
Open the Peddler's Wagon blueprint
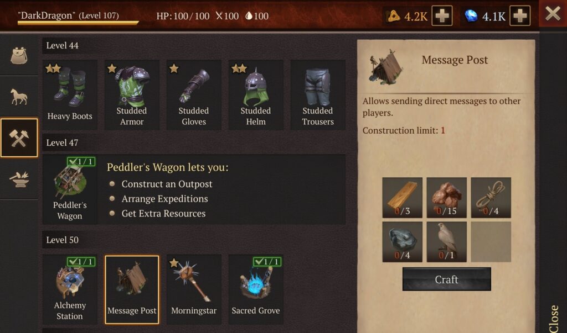[70, 189]
